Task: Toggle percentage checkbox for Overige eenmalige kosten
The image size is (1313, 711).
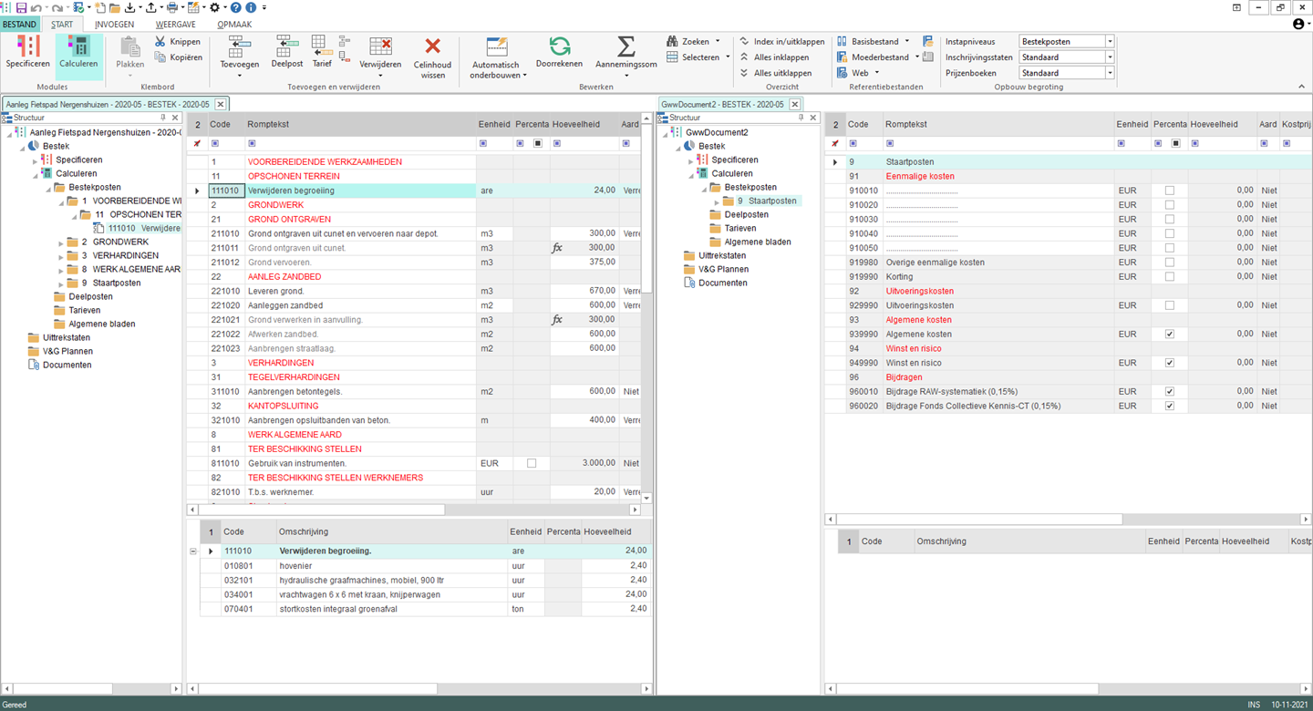Action: coord(1170,263)
